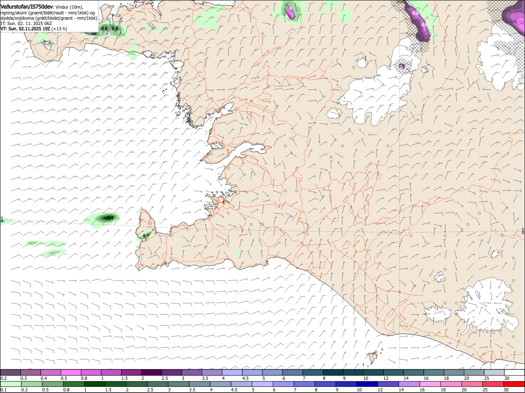The width and height of the screenshot is (525, 393).
Task: Select the red lower legend swatch starting at 30
Action: (x=514, y=384)
